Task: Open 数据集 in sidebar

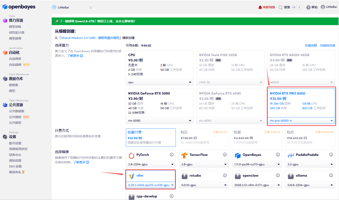Action: point(13,85)
